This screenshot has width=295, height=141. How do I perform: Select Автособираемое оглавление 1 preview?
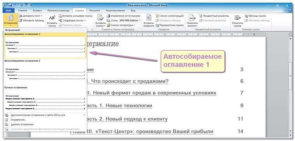(45, 47)
